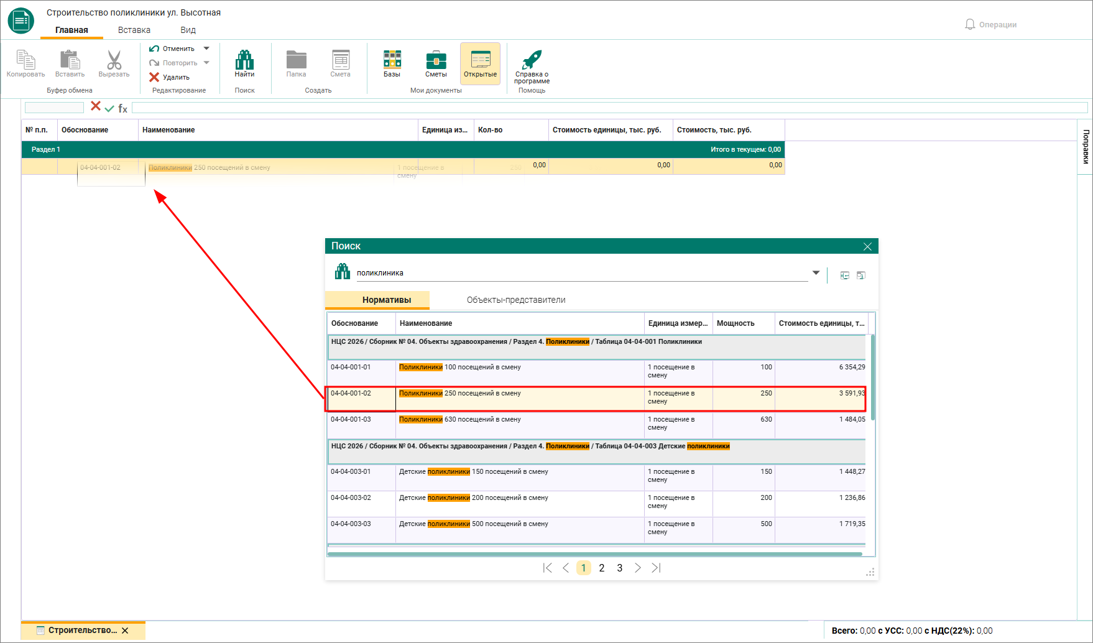1093x643 pixels.
Task: Click the fx formula icon
Action: (123, 108)
